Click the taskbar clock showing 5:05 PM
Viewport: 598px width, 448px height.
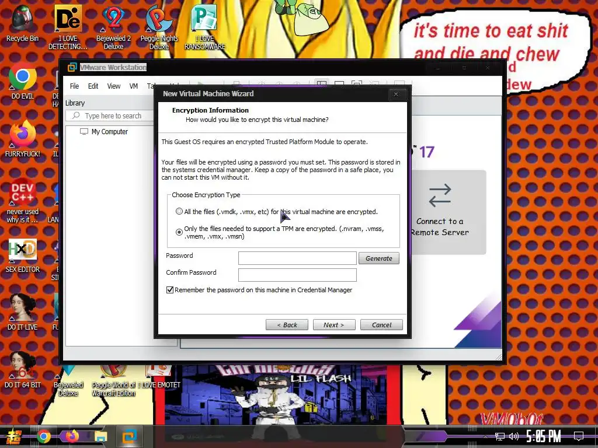(x=544, y=436)
